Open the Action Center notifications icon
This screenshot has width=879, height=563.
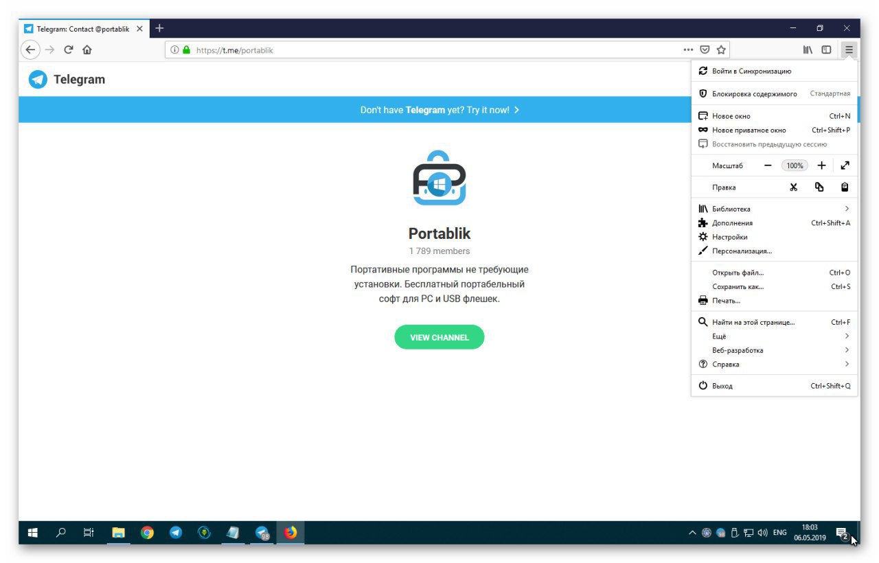click(842, 533)
